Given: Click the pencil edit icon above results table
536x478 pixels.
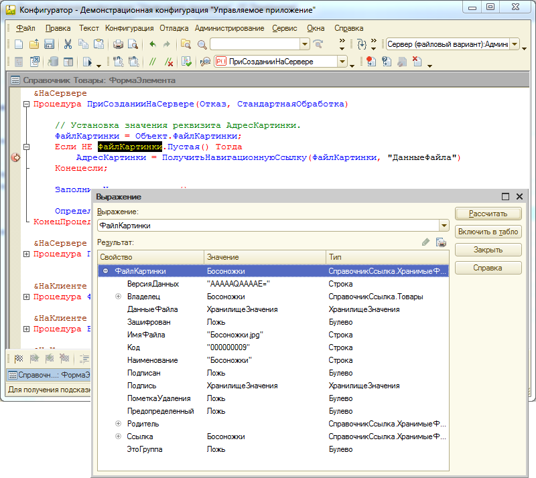Looking at the screenshot, I should 425,242.
